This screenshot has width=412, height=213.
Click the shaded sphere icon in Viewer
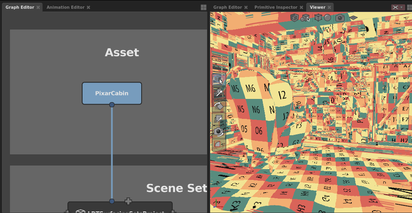[x=327, y=18]
